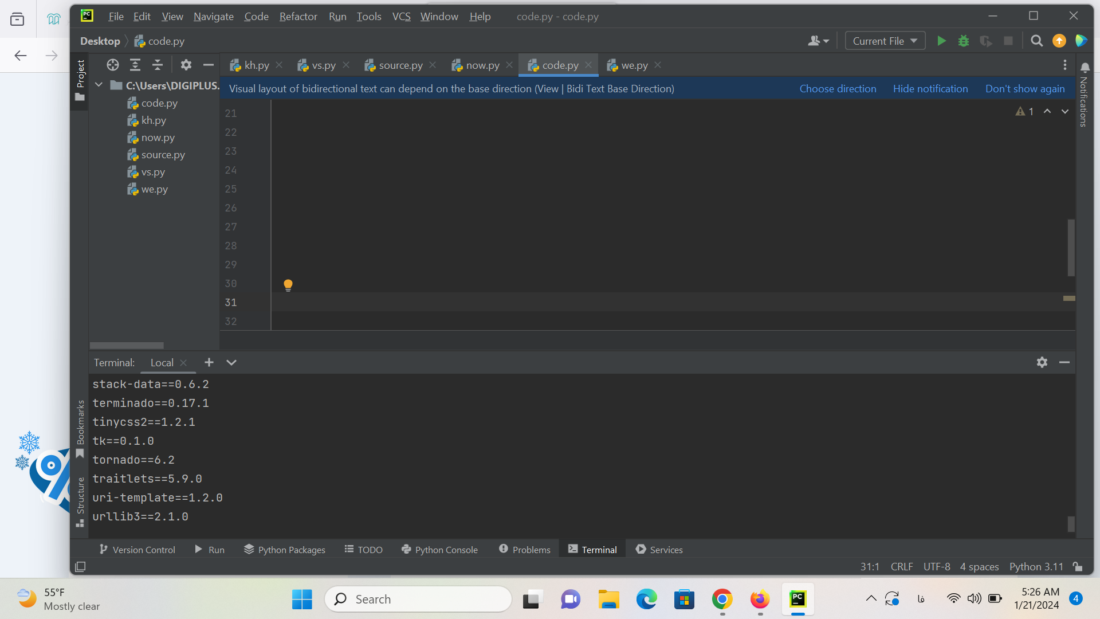The width and height of the screenshot is (1100, 619).
Task: Toggle the Project tool window stripe
Action: tap(80, 80)
